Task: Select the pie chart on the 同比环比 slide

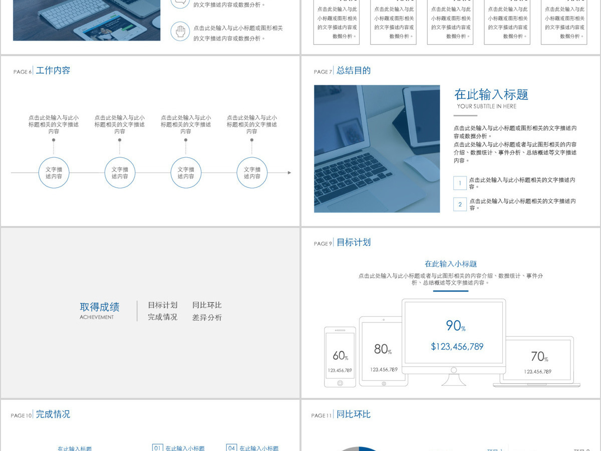Action: [358, 448]
